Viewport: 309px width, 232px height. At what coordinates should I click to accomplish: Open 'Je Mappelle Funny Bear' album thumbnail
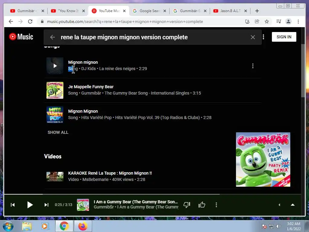[55, 90]
